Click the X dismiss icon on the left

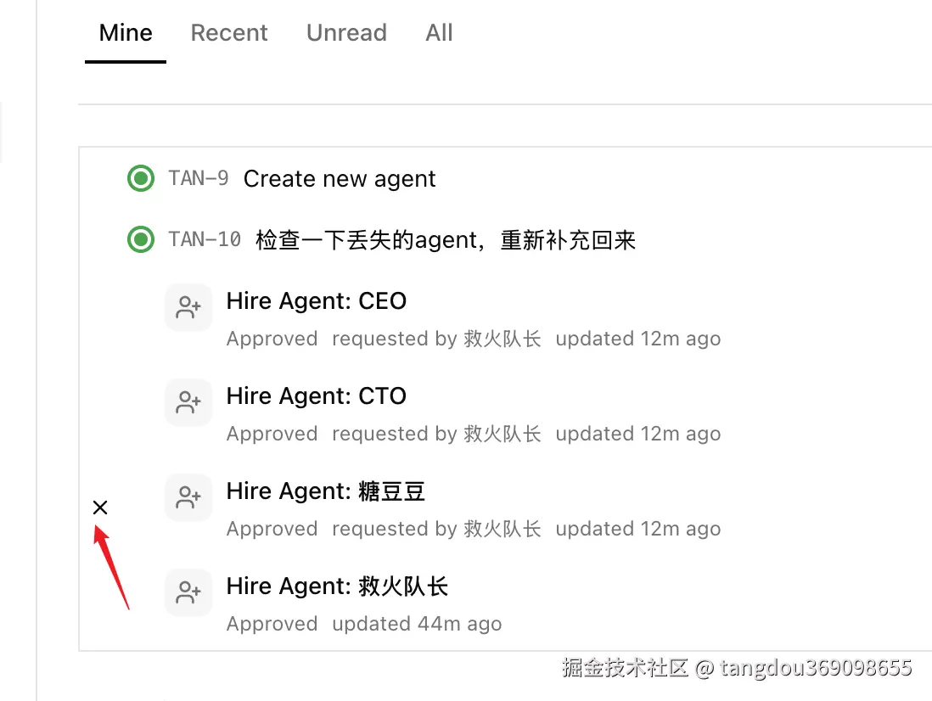(100, 508)
